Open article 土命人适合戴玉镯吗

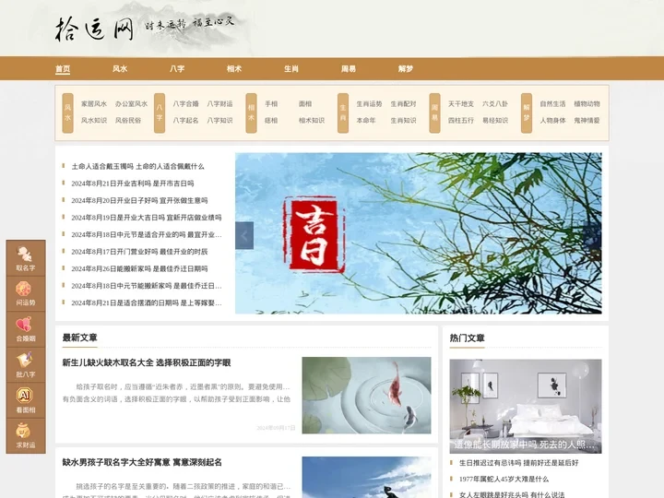click(x=137, y=166)
